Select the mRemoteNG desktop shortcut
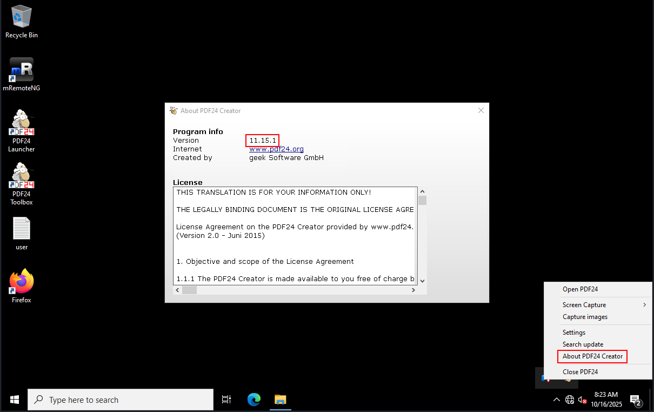The height and width of the screenshot is (412, 654). point(22,74)
